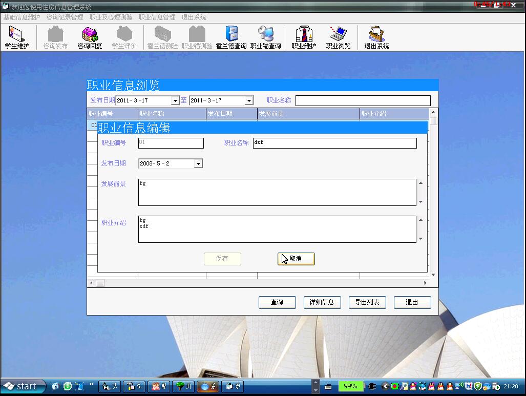
Task: Open 职业维护 toolbar icon
Action: pyautogui.click(x=304, y=37)
